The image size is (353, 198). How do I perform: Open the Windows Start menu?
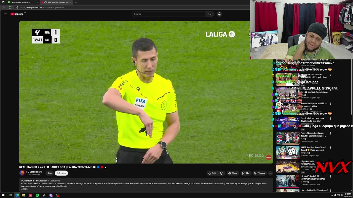[x=3, y=195]
